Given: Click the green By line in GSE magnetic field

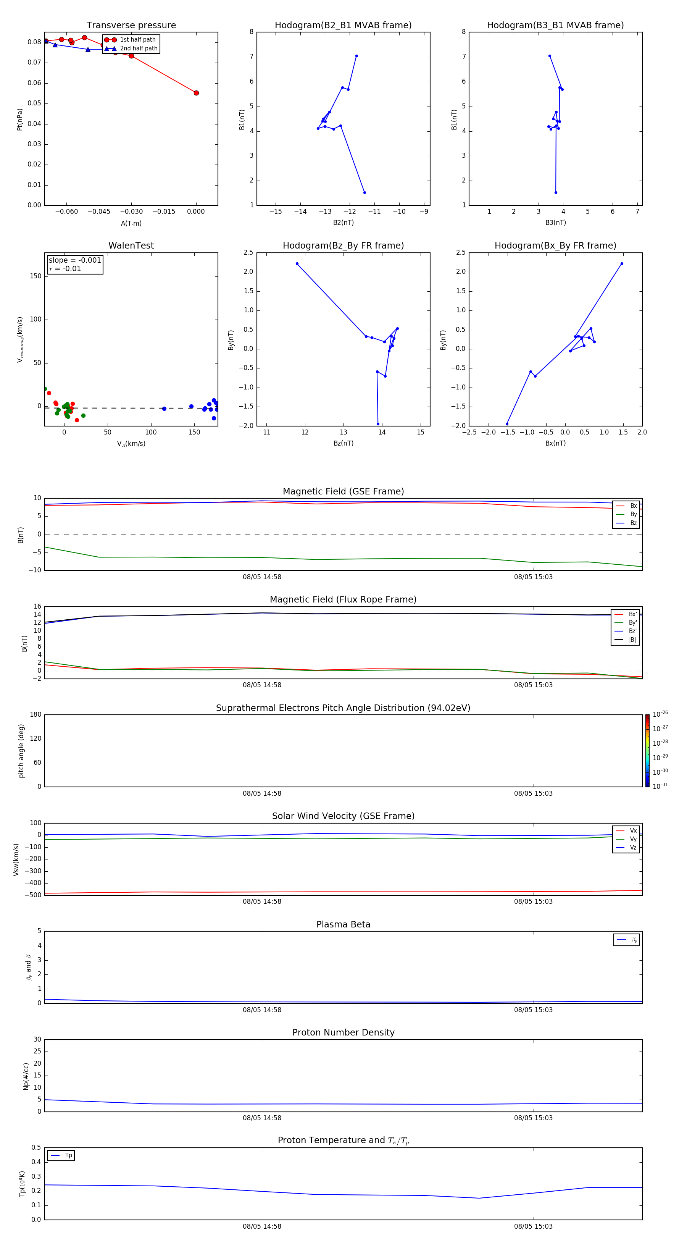Looking at the screenshot, I should pos(343,559).
